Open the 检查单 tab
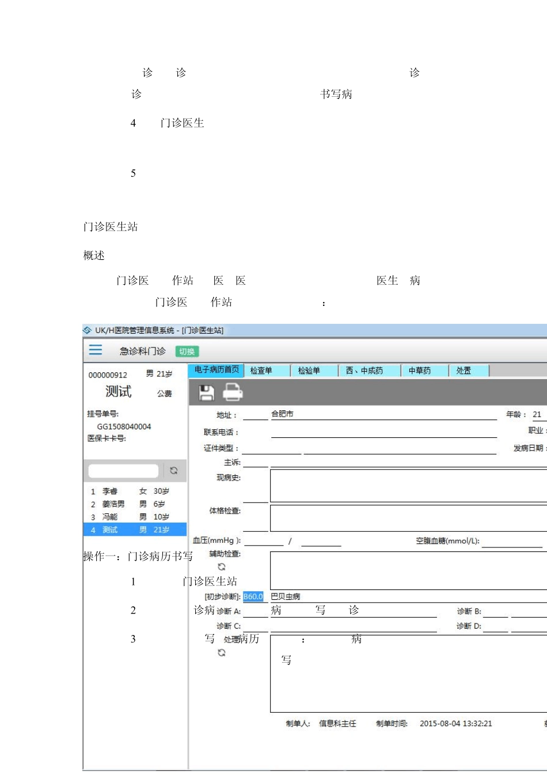The image size is (547, 775). (268, 371)
